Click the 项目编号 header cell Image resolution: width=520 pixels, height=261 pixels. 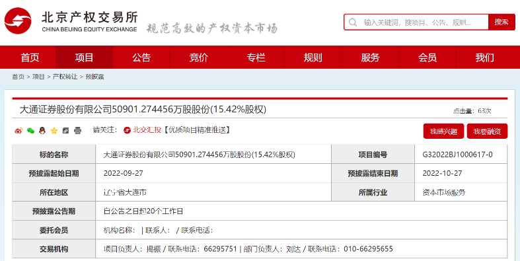[373, 155]
